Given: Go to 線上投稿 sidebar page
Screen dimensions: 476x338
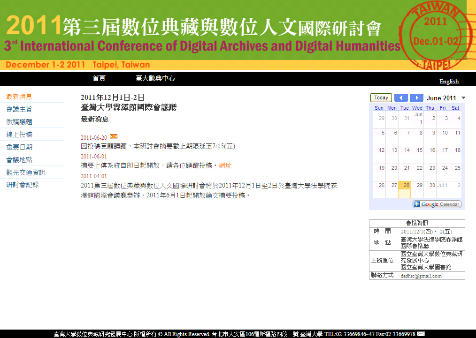Looking at the screenshot, I should pyautogui.click(x=19, y=135).
